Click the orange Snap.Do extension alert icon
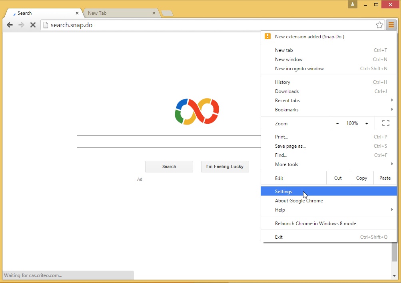Screen dimensions: 401x283 point(267,36)
